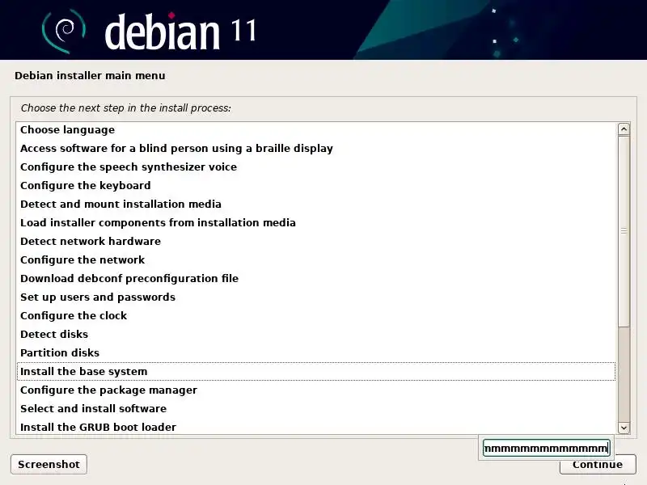This screenshot has height=485, width=647.
Task: Choose Select and install software
Action: (316, 408)
